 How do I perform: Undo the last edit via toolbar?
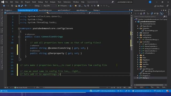pos(26,6)
